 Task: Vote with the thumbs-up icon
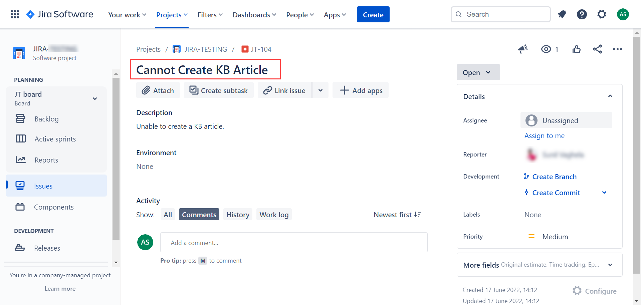point(577,49)
